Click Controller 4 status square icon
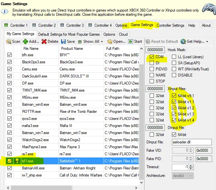This screenshot has width=216, height=190. pos(90,25)
